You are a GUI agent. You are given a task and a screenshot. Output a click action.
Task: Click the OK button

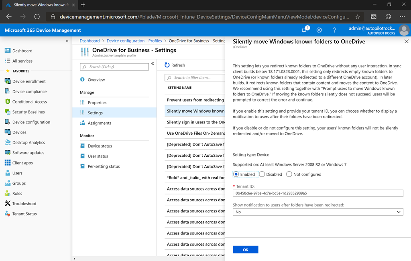click(245, 250)
